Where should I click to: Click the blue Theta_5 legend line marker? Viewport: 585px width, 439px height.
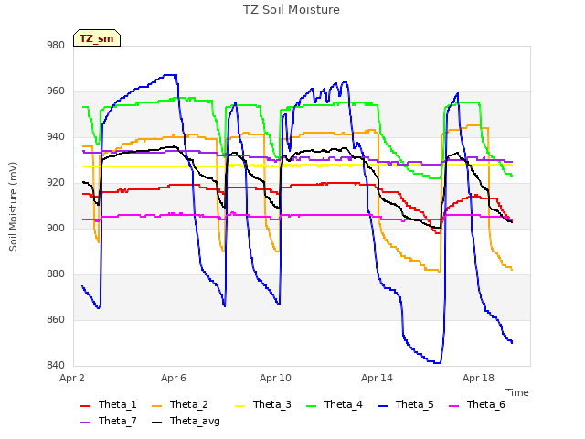382,406
